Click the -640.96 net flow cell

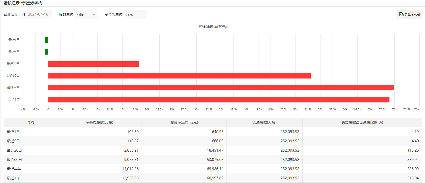184,132
